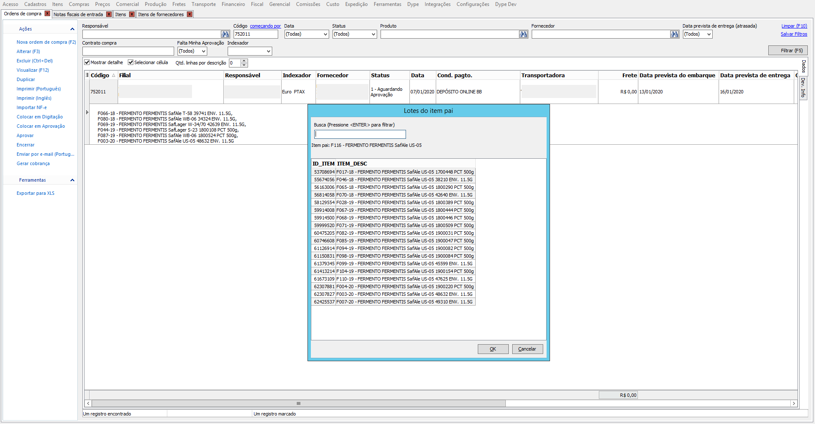Open the Dados side tab
Screen dimensions: 815x424
(x=804, y=66)
